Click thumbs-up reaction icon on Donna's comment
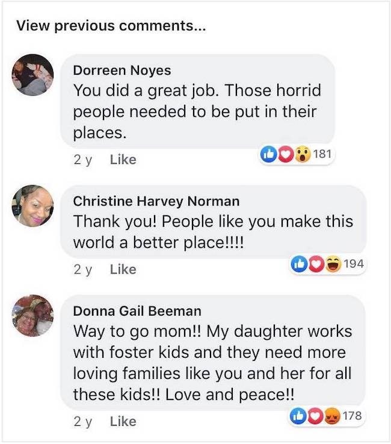 tap(298, 416)
